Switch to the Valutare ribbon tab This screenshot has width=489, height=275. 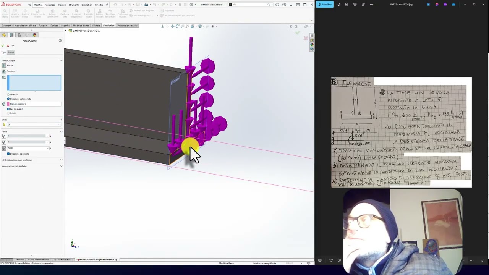pyautogui.click(x=96, y=26)
